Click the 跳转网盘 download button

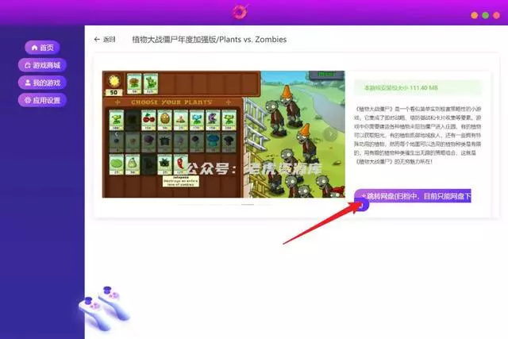[413, 196]
